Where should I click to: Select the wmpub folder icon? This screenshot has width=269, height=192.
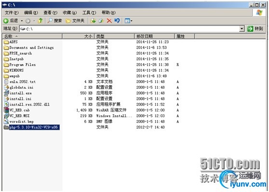pyautogui.click(x=6, y=76)
